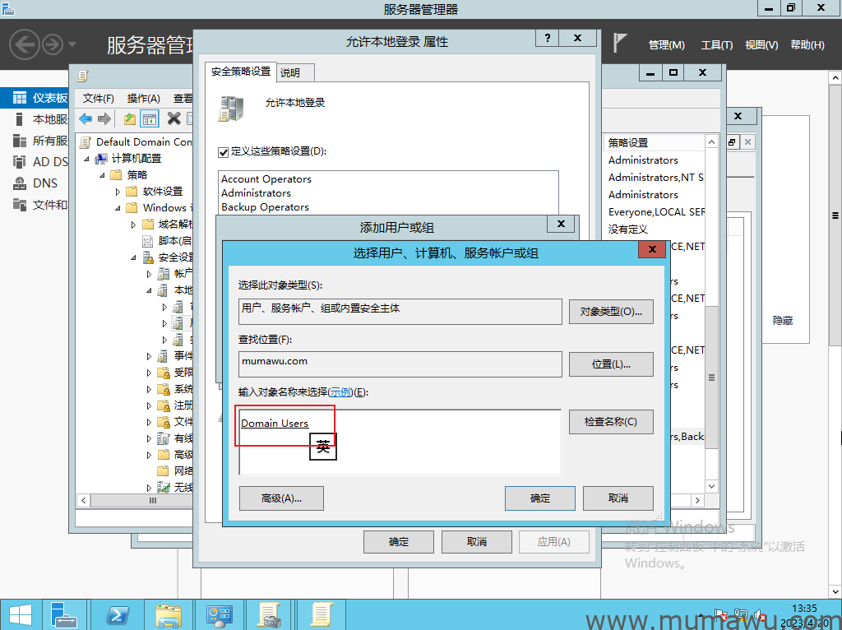
Task: Click the 检查名称(C) button
Action: pos(610,422)
